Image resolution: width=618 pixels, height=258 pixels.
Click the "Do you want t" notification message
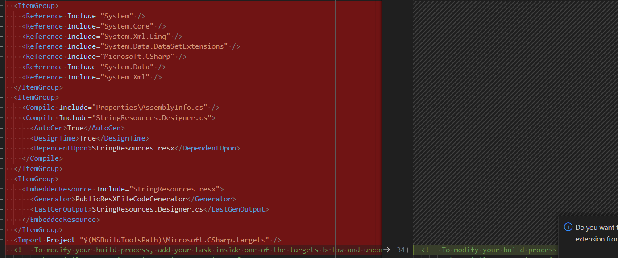(597, 227)
